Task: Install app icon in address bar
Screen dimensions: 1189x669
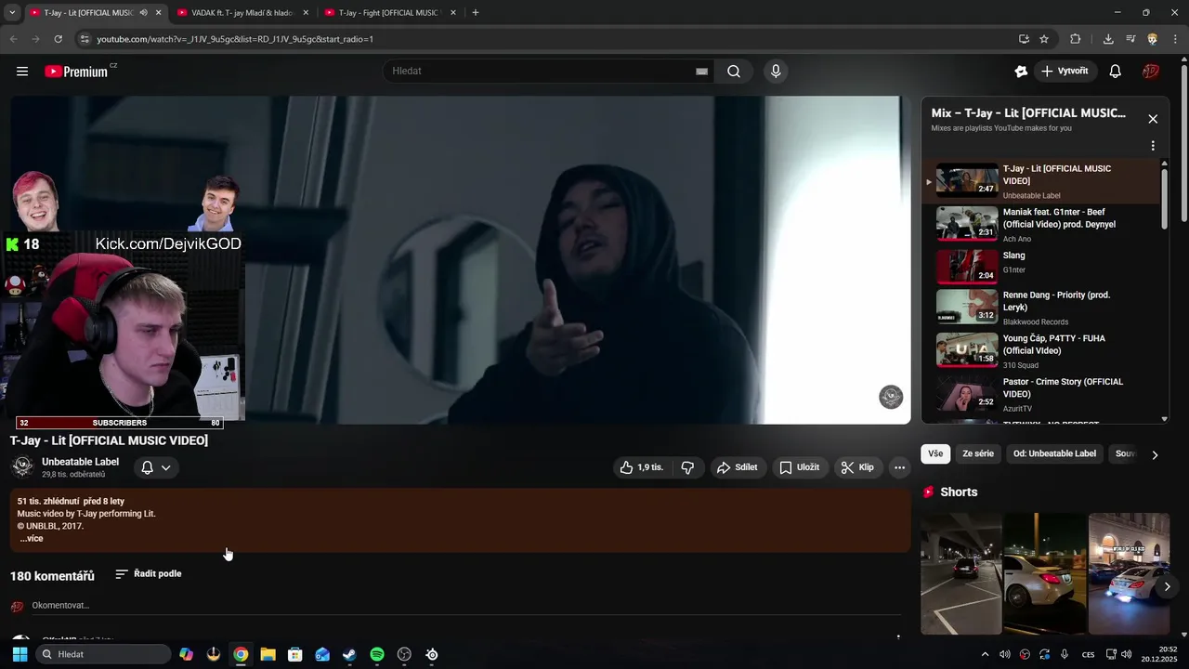Action: click(1024, 39)
